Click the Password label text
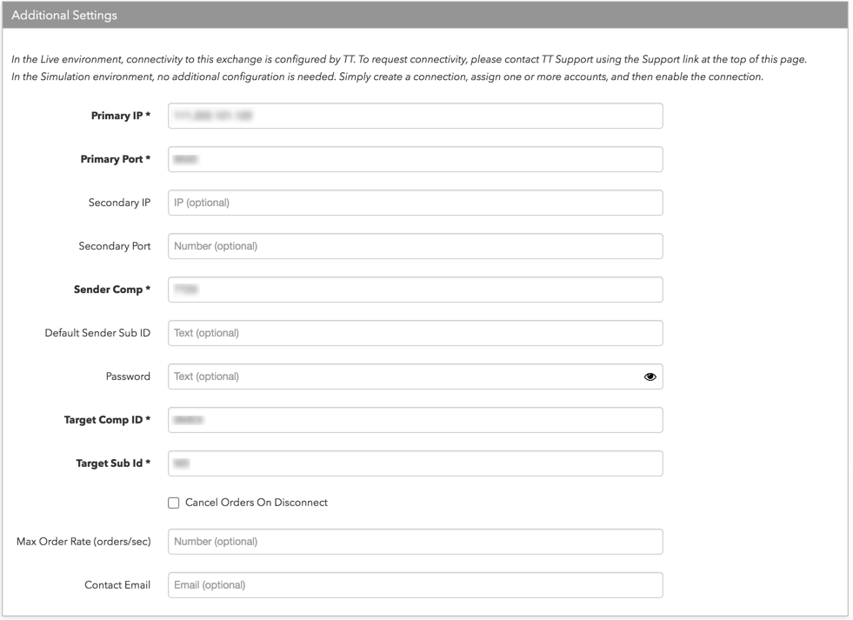The width and height of the screenshot is (853, 620). 128,377
